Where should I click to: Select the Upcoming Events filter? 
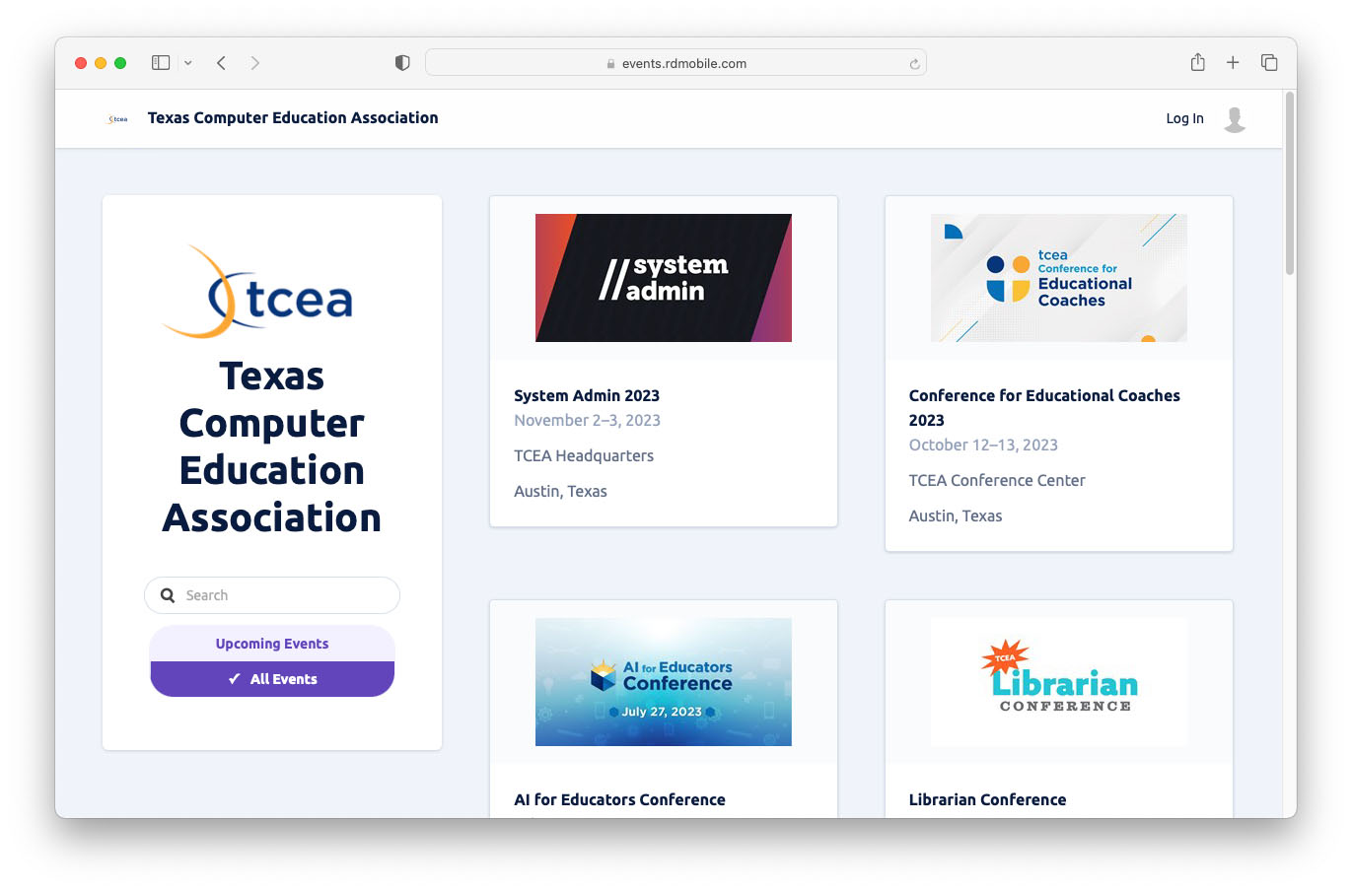272,644
